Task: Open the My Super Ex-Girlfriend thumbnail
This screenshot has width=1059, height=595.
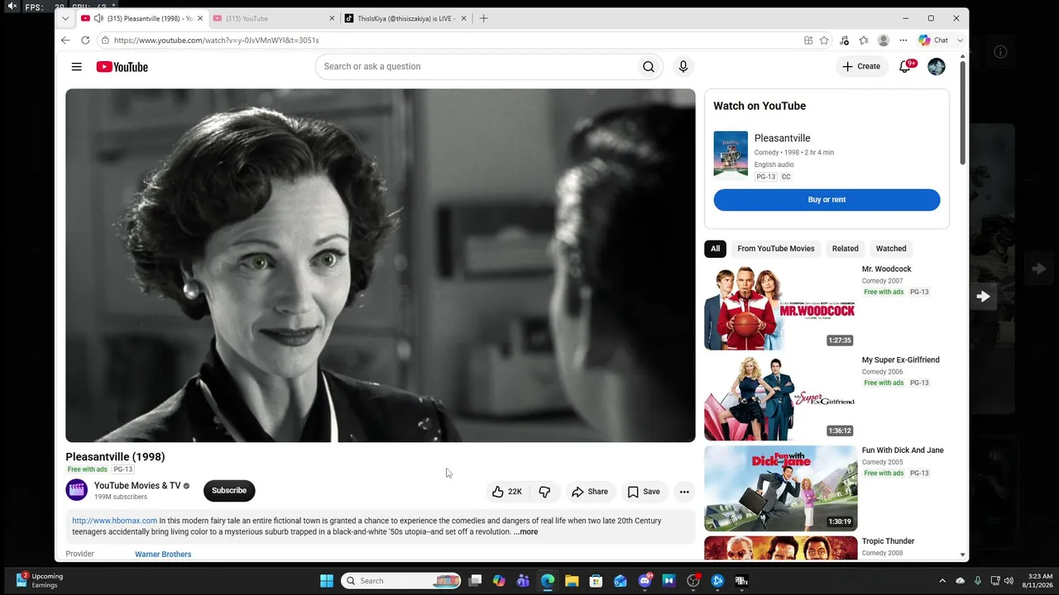Action: (780, 398)
